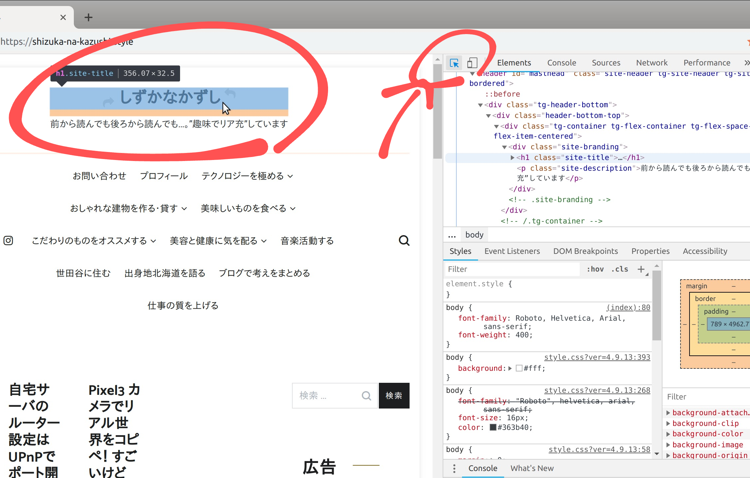This screenshot has width=750, height=478.
Task: Select the DOM Breakpoints tab
Action: [586, 251]
